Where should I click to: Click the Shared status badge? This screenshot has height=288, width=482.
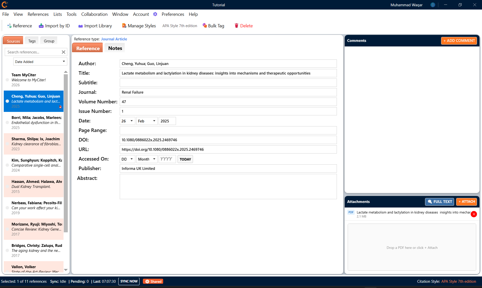click(153, 281)
